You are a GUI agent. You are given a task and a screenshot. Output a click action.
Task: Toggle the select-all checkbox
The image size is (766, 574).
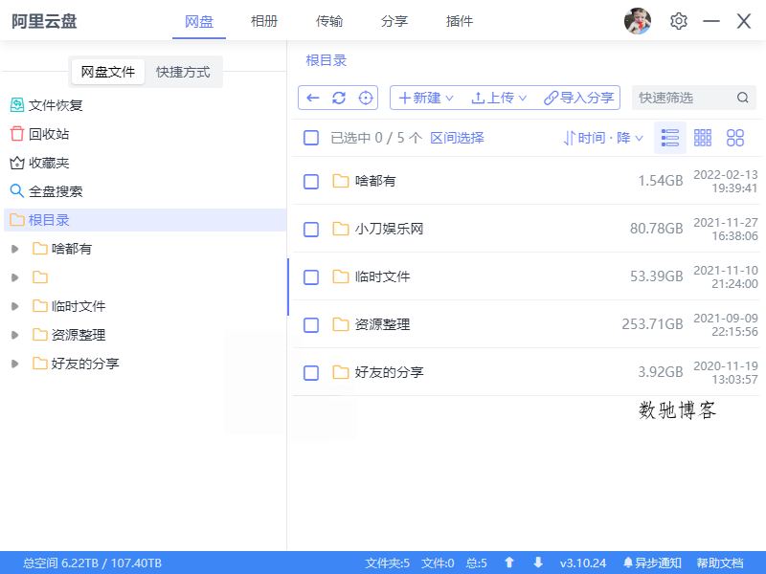(x=311, y=138)
